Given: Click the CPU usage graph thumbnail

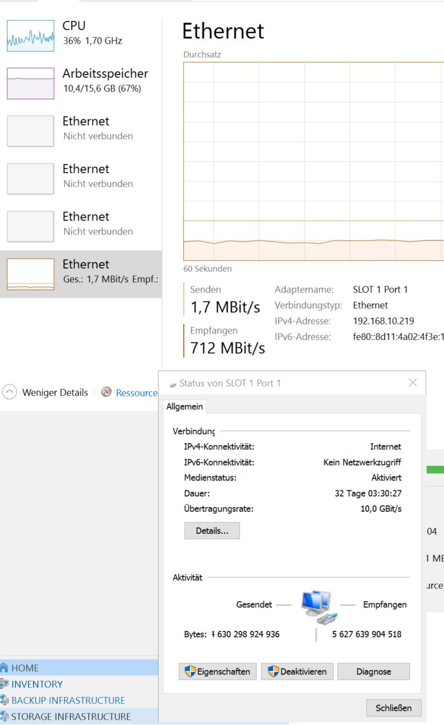Looking at the screenshot, I should pos(30,36).
